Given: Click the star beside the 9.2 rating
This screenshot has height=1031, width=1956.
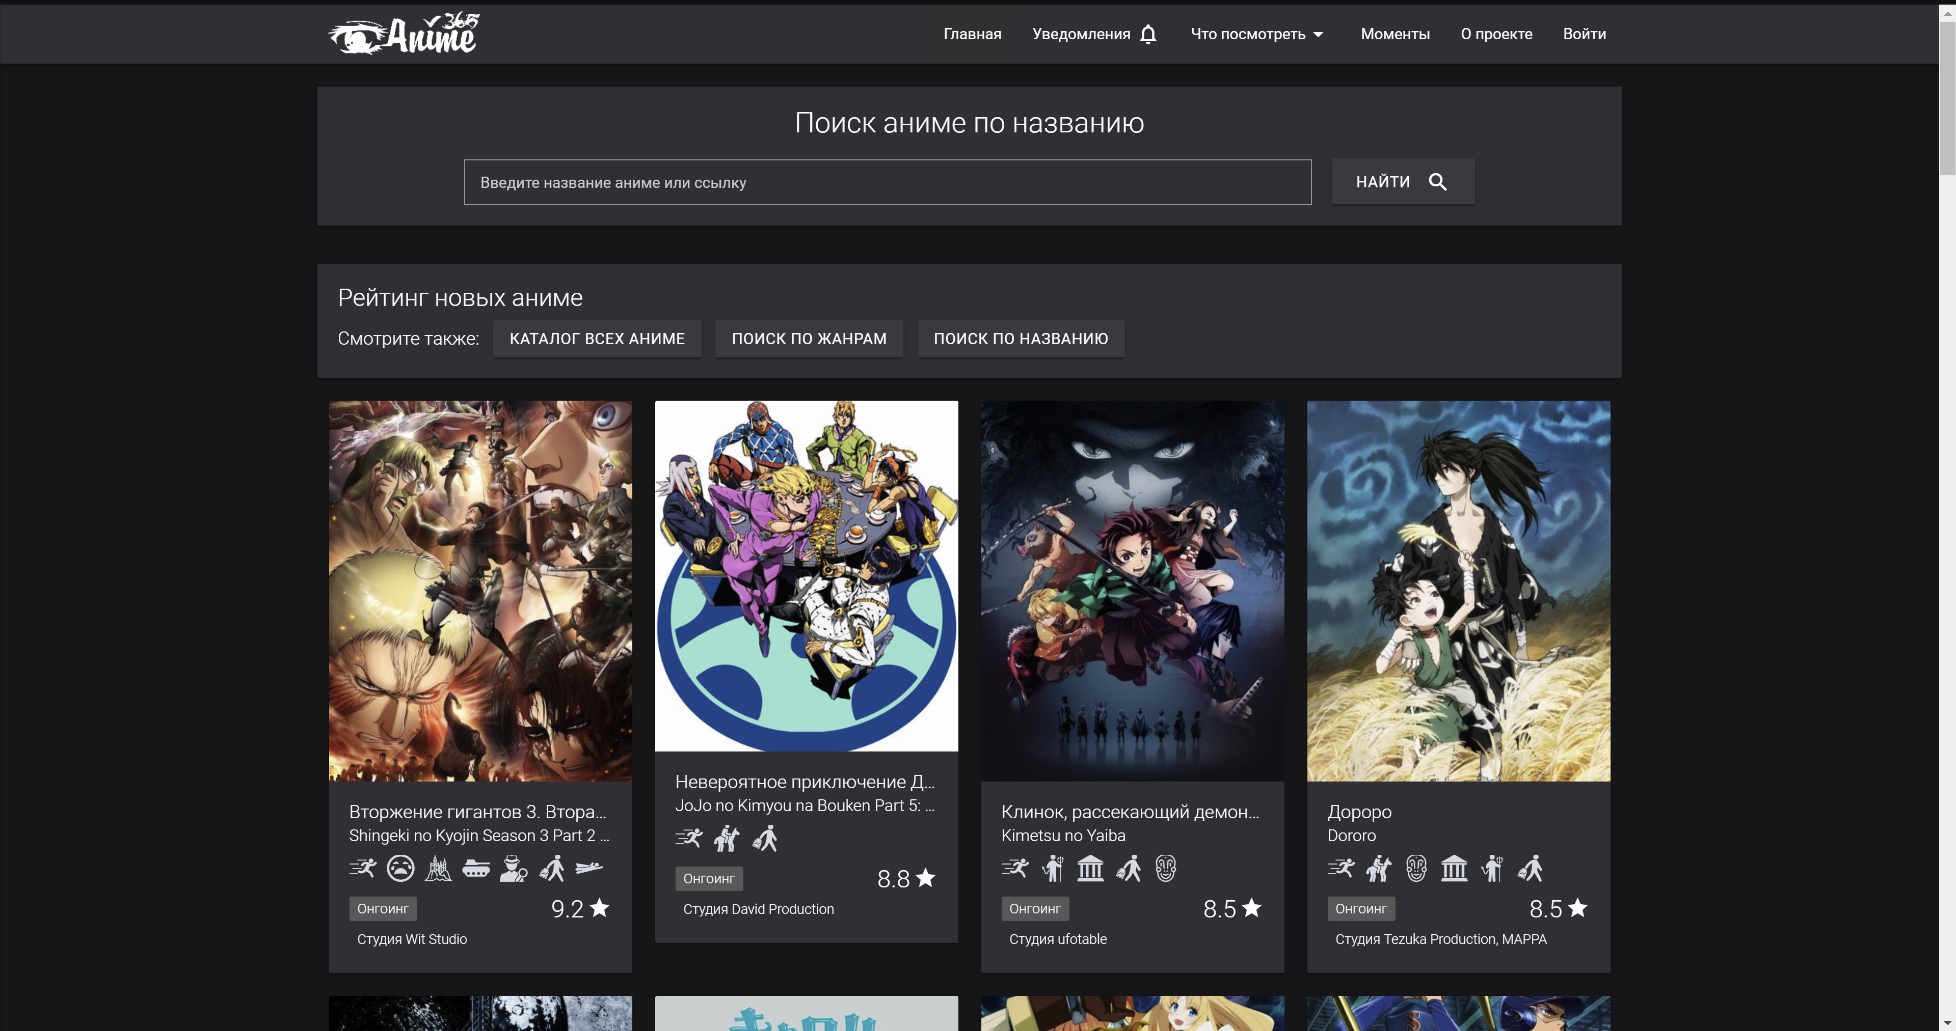Looking at the screenshot, I should pyautogui.click(x=600, y=908).
